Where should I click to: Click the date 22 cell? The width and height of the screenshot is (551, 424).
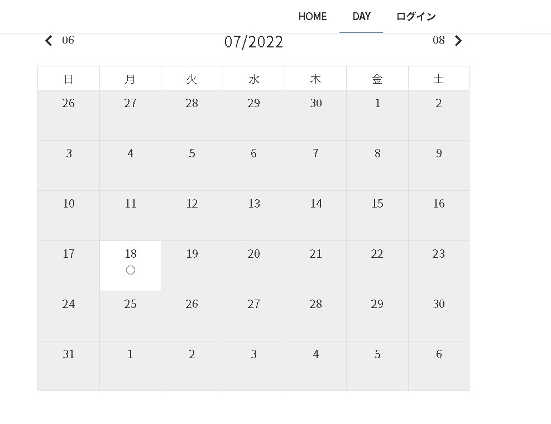[377, 265]
